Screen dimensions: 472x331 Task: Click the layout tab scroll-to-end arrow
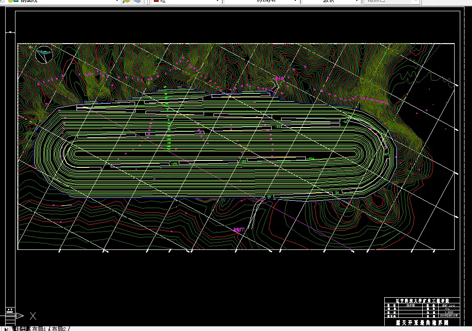(x=6, y=329)
